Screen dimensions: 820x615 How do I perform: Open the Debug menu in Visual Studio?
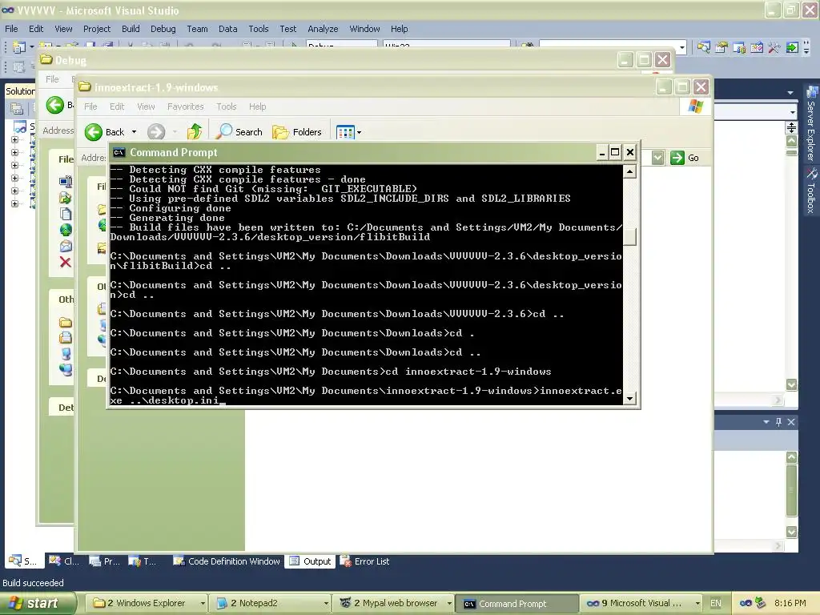tap(163, 29)
